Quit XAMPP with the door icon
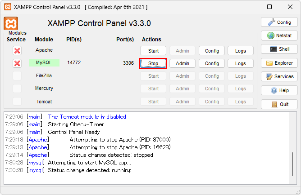The width and height of the screenshot is (301, 195). [279, 104]
